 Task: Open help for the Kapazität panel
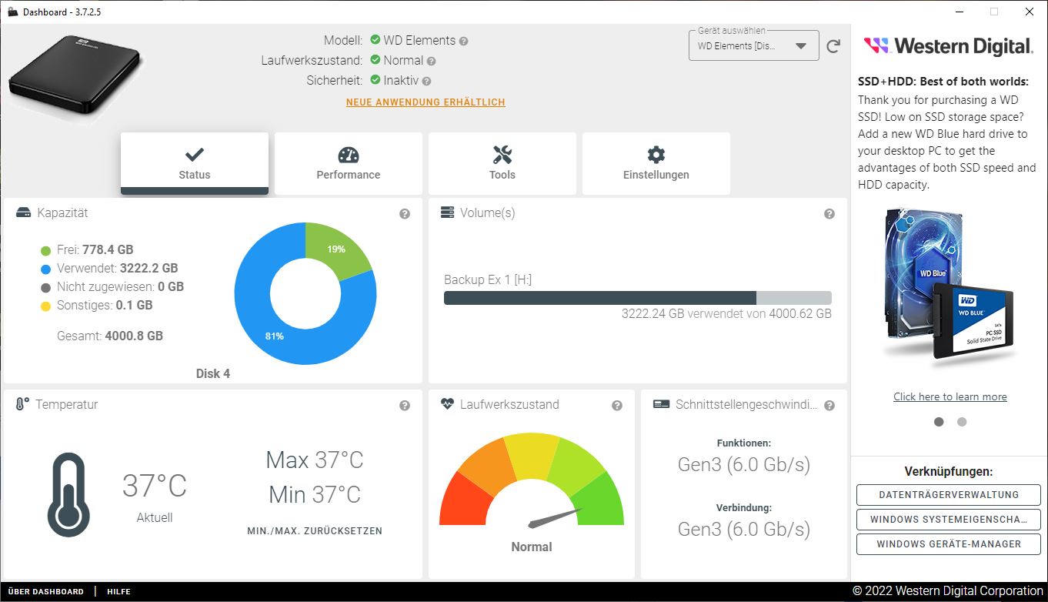tap(405, 214)
